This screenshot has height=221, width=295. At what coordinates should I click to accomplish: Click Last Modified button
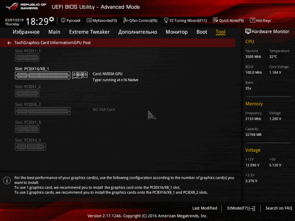[205, 208]
